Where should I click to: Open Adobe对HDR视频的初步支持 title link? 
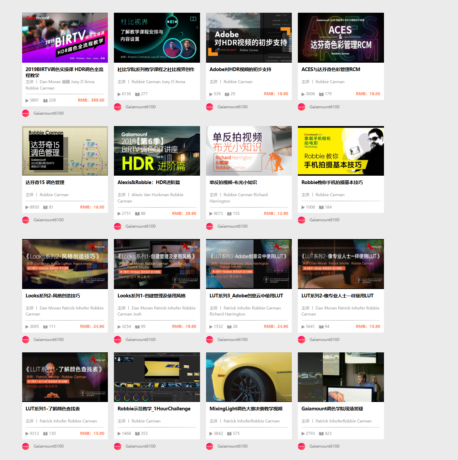click(240, 69)
